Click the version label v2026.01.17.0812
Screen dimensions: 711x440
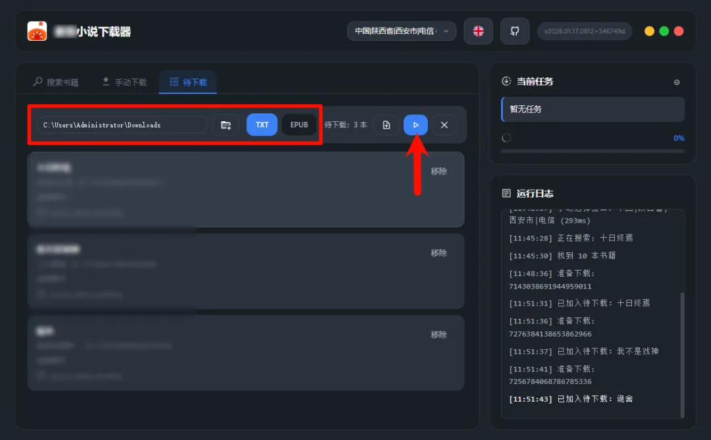coord(585,31)
